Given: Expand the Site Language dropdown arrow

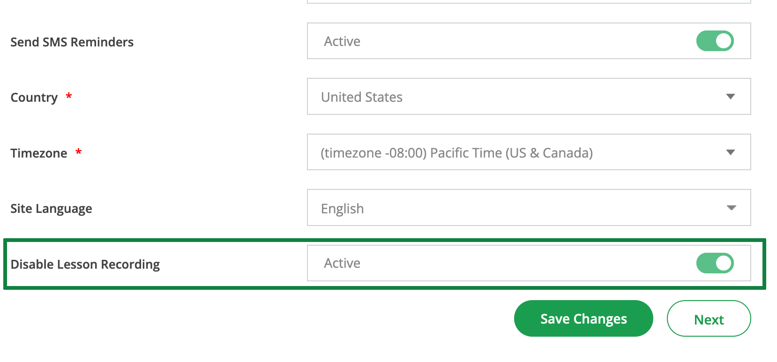Looking at the screenshot, I should [x=731, y=208].
